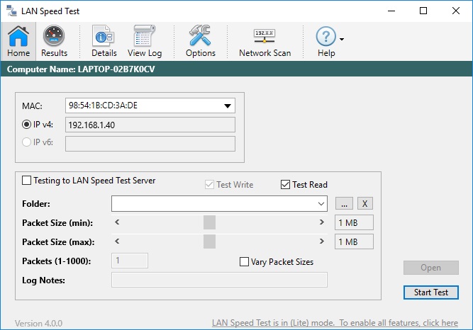Click the Start Test button

[x=430, y=292]
